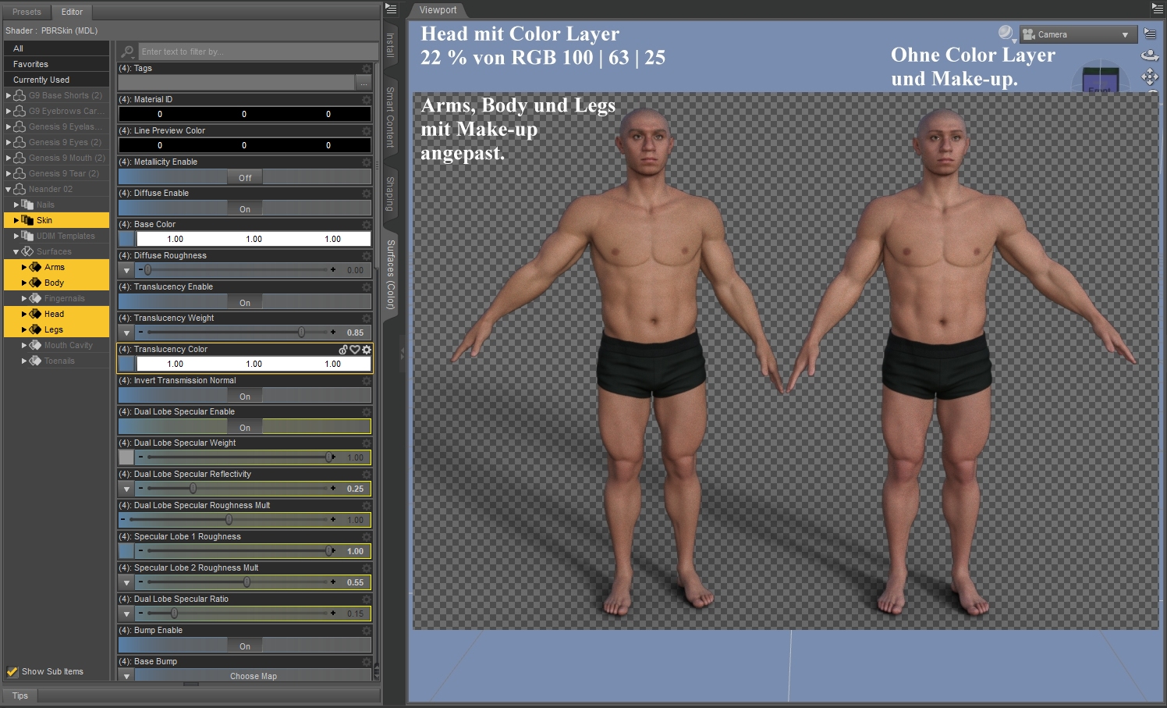Select the Arms surface in the tree
Screen dimensions: 1167x708
56,267
